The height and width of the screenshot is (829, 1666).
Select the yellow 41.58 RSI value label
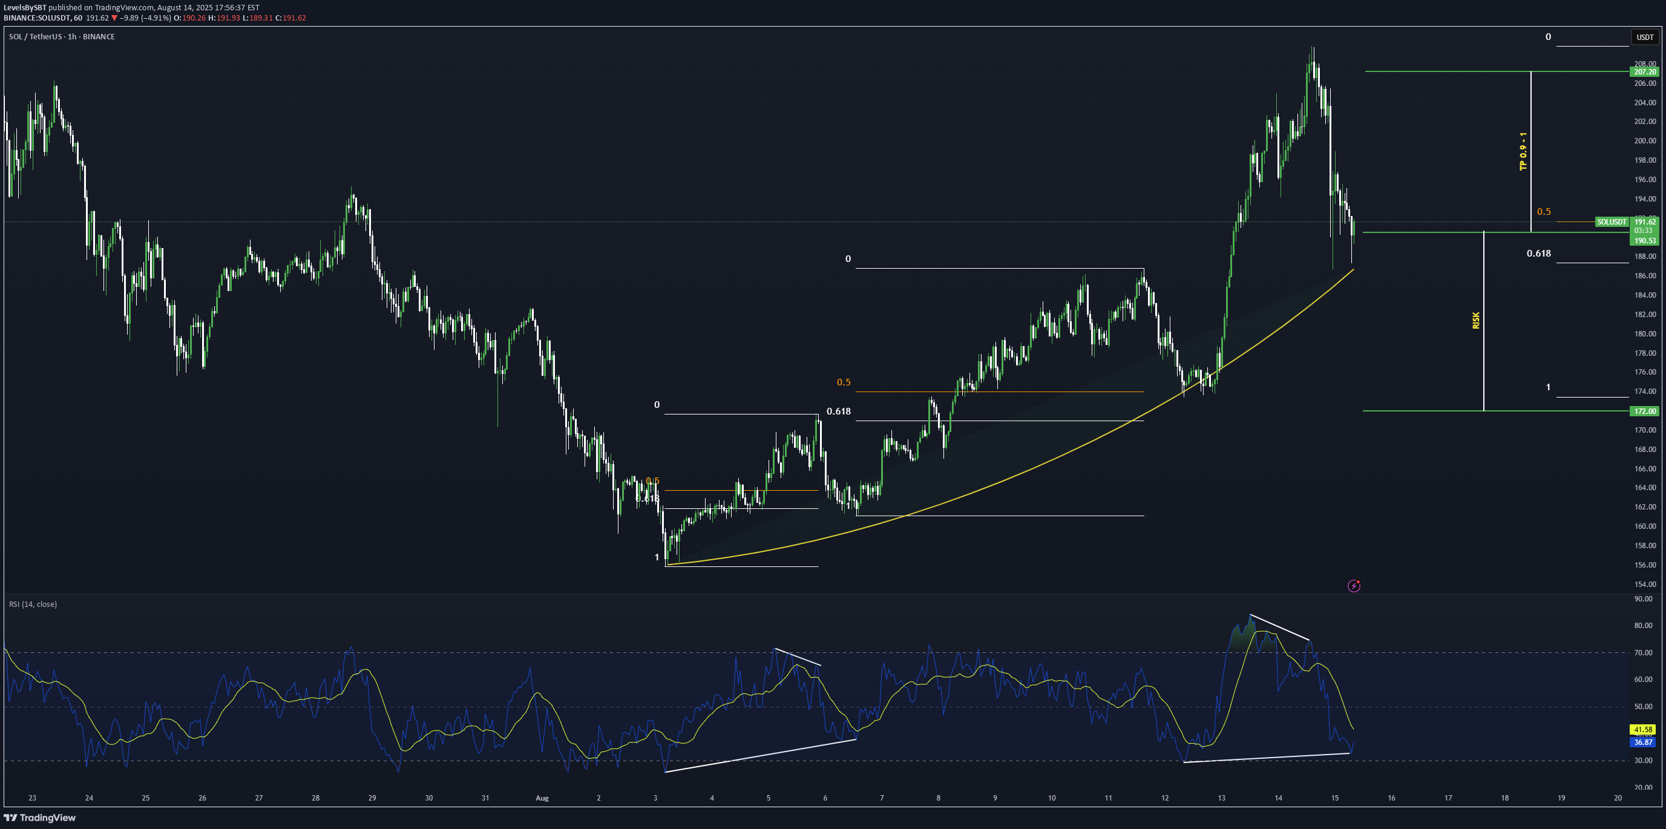click(1643, 729)
